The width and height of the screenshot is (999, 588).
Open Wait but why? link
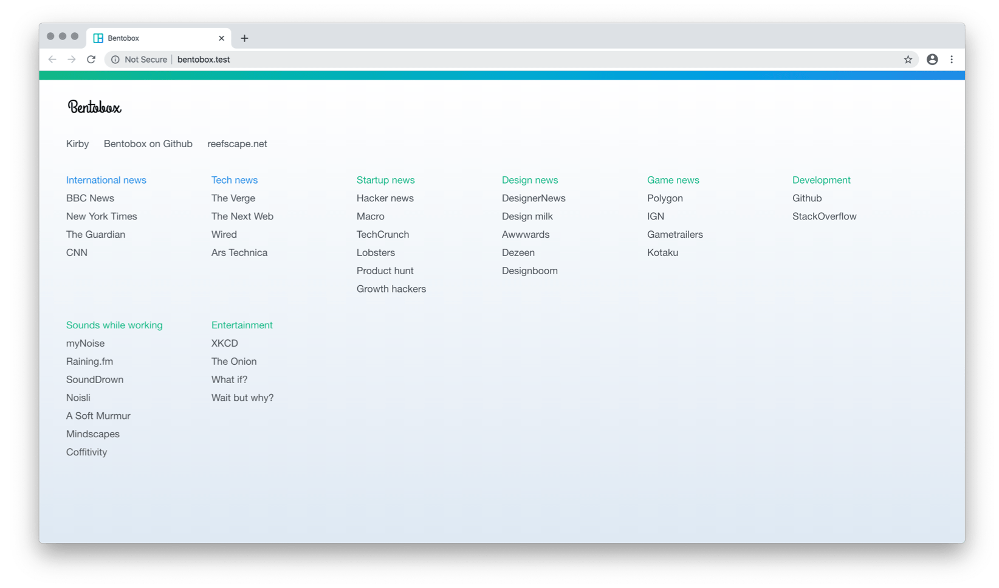pyautogui.click(x=242, y=398)
